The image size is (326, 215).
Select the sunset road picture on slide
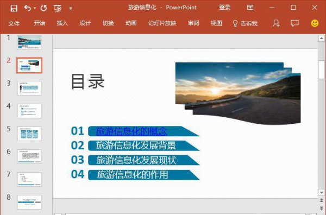coord(238,93)
